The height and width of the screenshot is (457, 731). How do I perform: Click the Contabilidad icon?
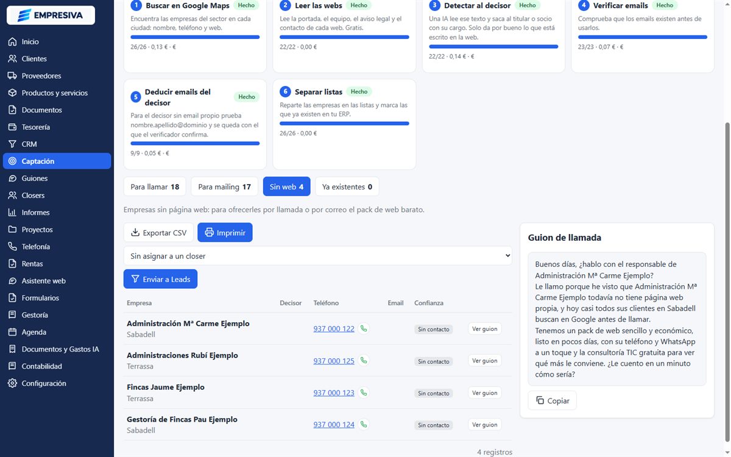click(12, 366)
